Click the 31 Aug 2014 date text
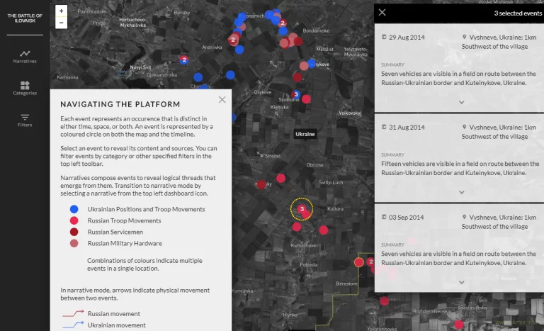Screen dimensions: 544x331 (x=407, y=127)
